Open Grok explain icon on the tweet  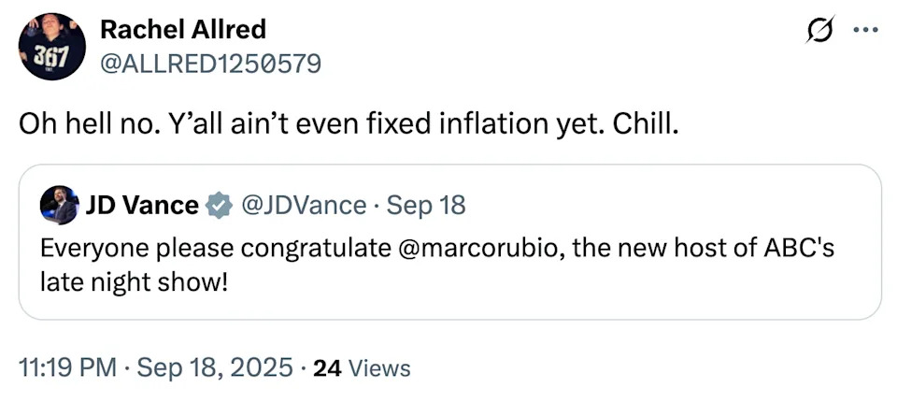click(819, 31)
